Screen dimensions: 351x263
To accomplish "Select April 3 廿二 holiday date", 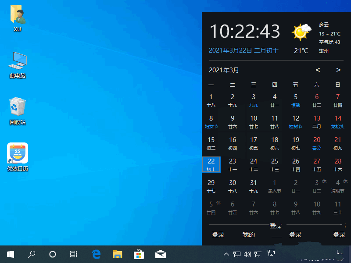I will pyautogui.click(x=317, y=186).
